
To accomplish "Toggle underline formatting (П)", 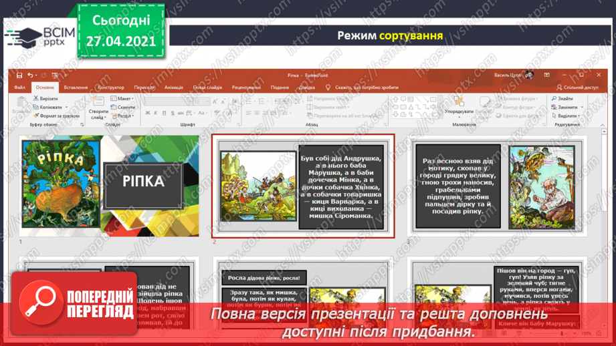I will click(164, 113).
